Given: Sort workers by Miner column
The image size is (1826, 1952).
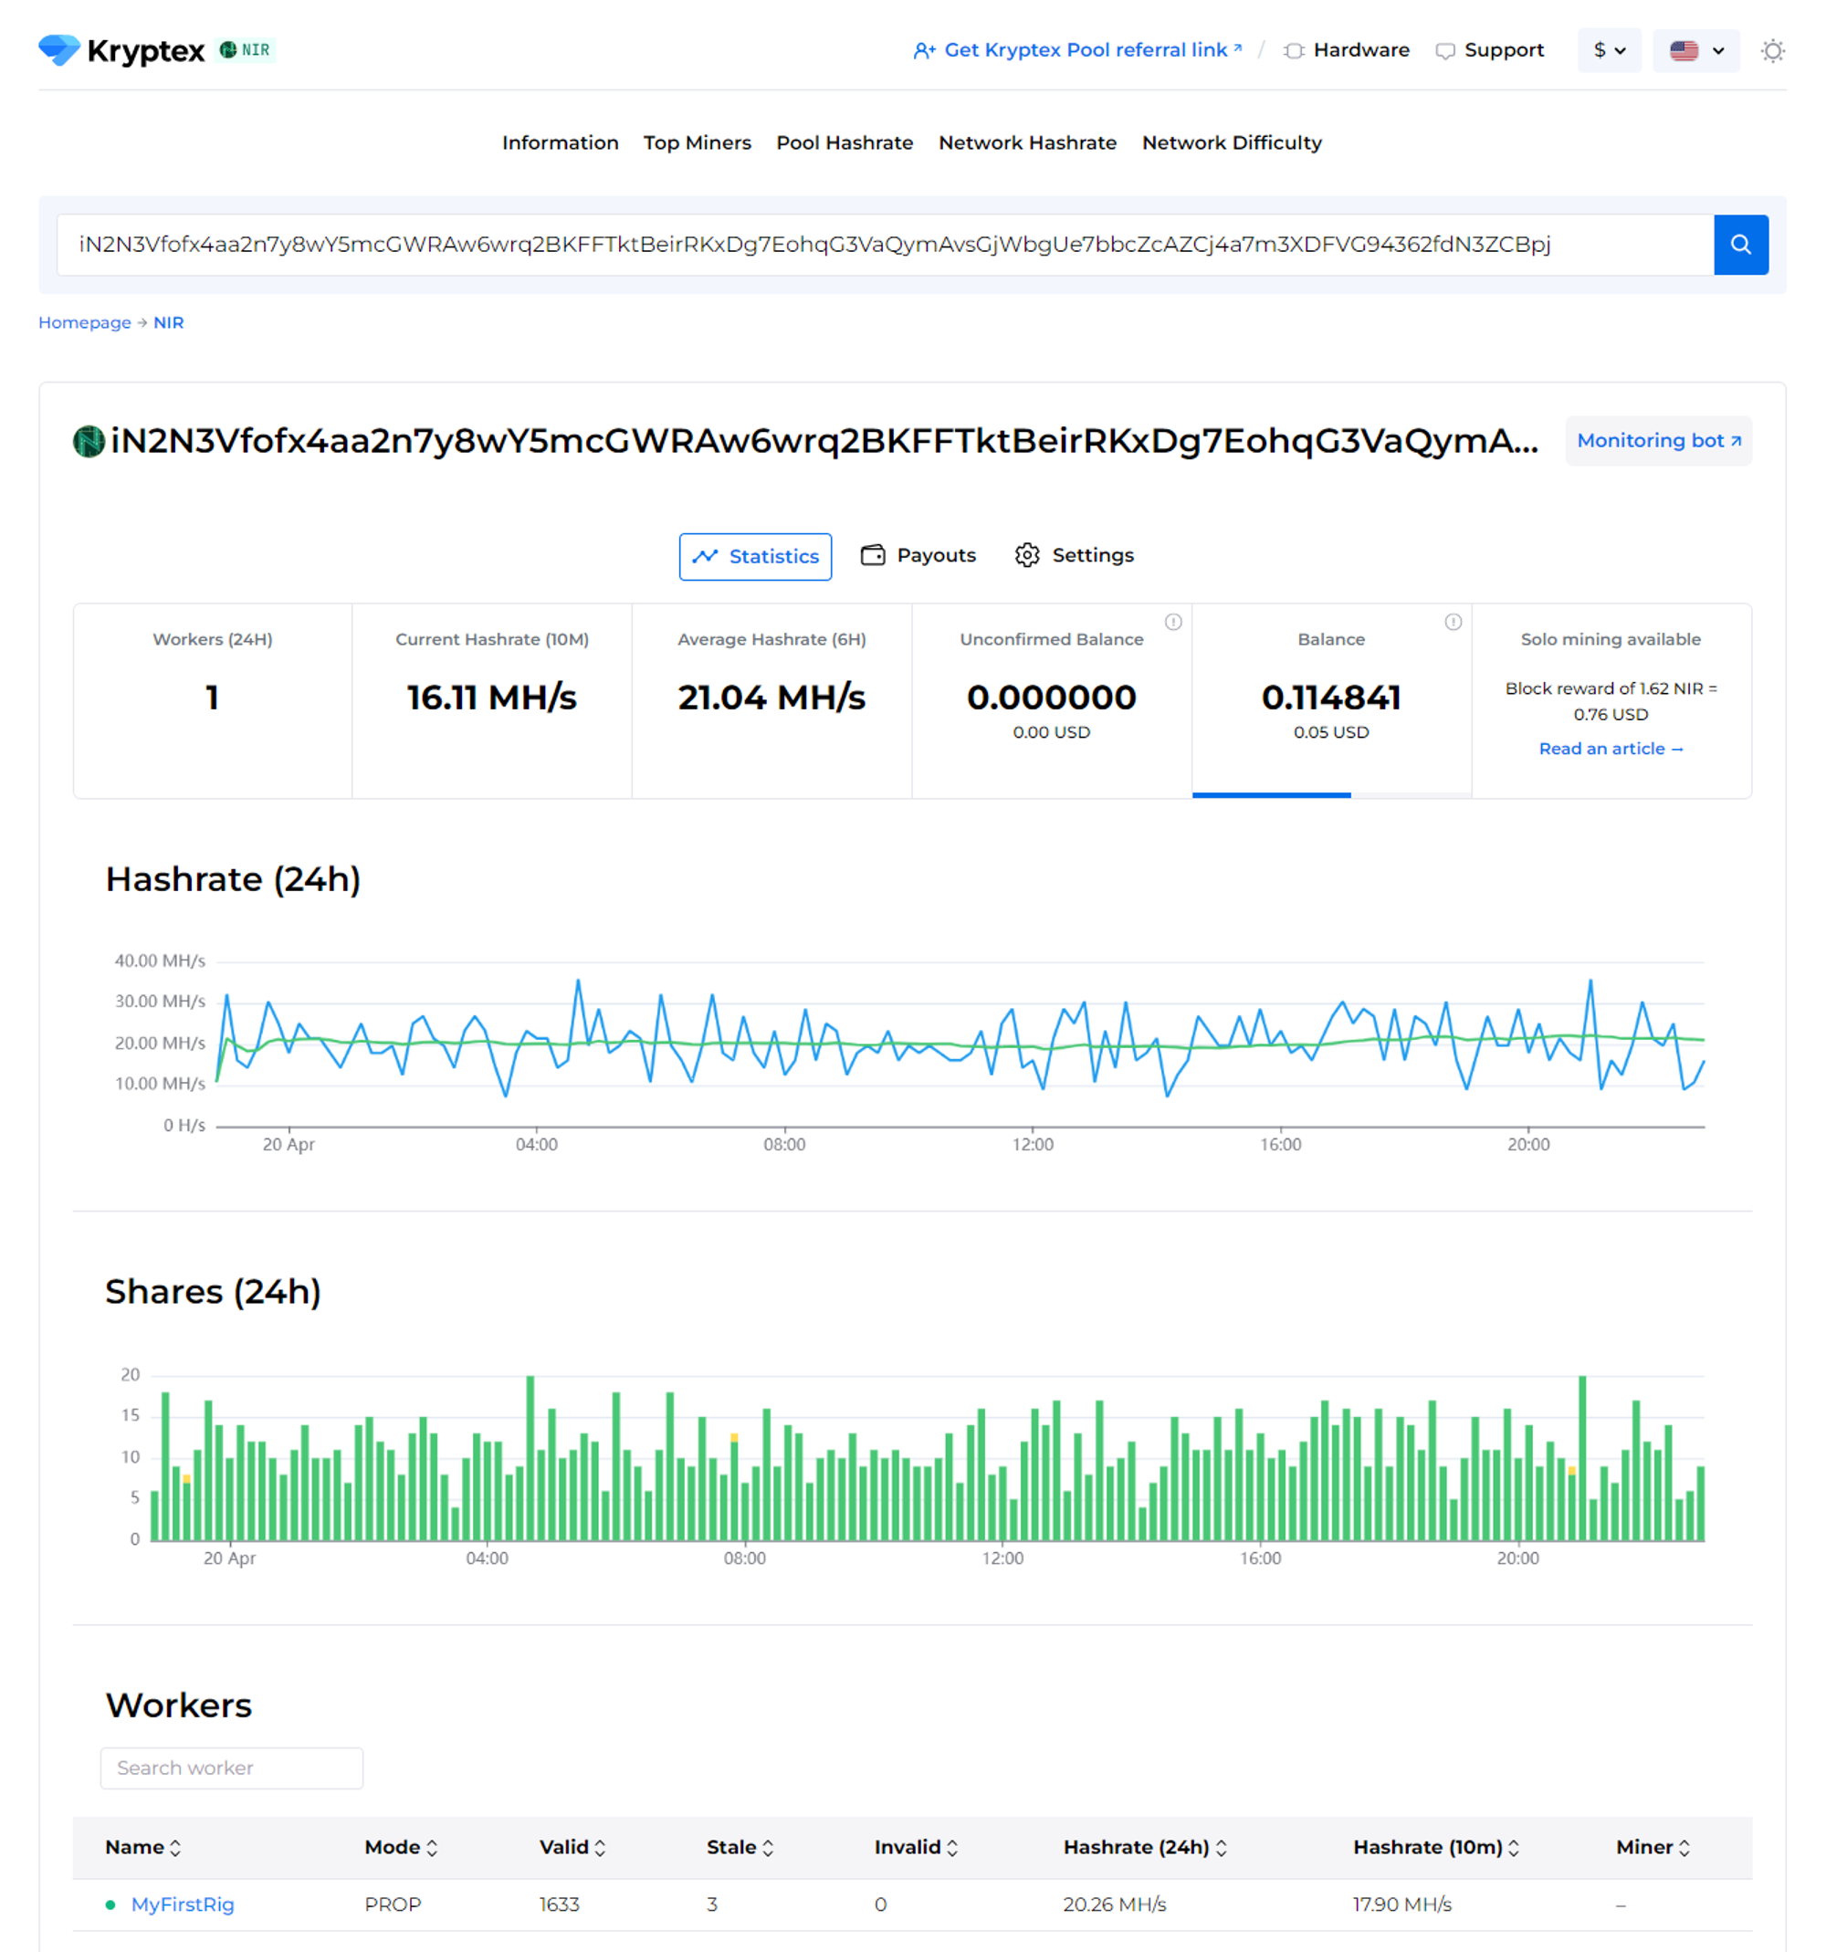Looking at the screenshot, I should coord(1653,1847).
